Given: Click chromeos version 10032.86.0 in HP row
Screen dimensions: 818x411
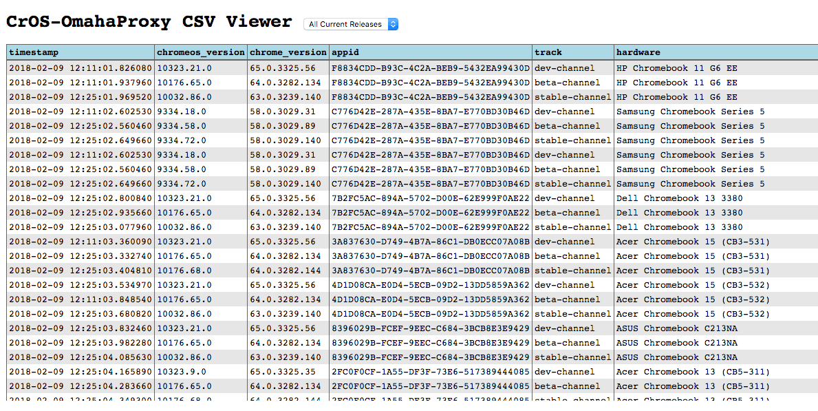Looking at the screenshot, I should pyautogui.click(x=184, y=97).
